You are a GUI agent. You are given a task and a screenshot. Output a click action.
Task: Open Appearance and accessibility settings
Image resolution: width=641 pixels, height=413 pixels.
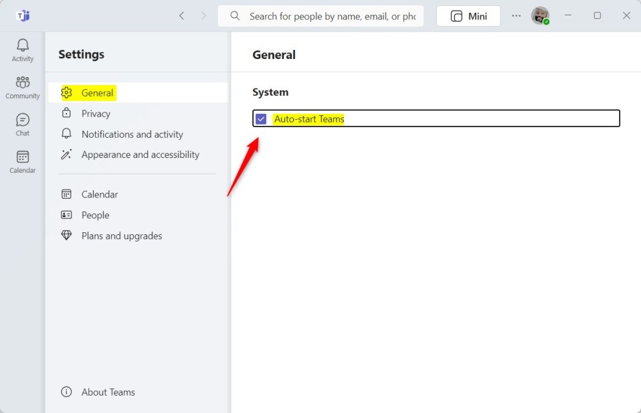pos(138,155)
